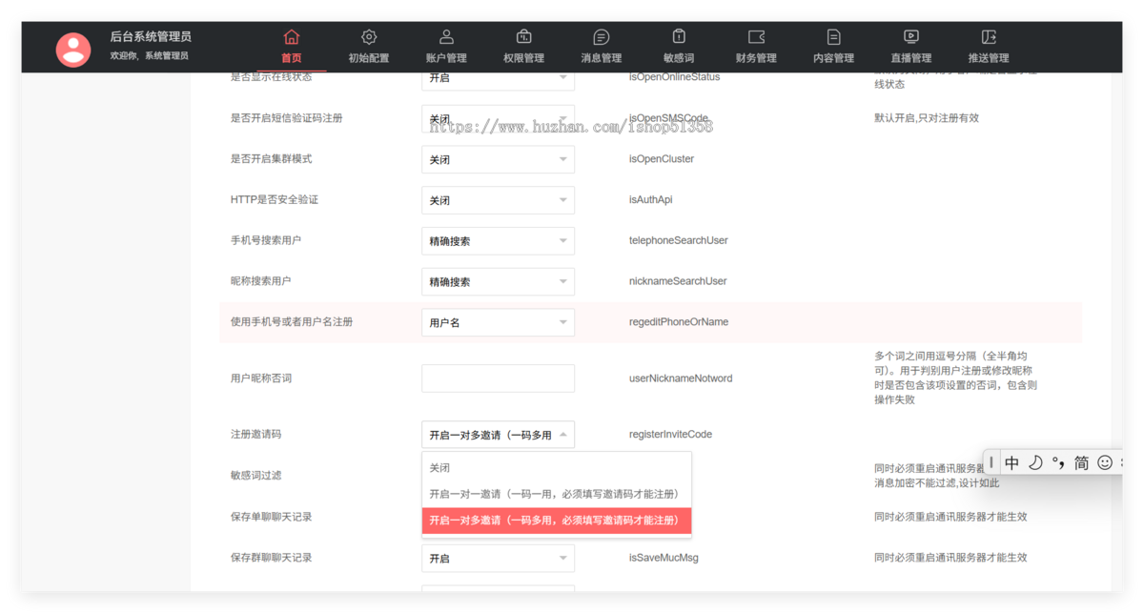Open 是否开启集群模式 dropdown
The image size is (1144, 613).
point(498,159)
